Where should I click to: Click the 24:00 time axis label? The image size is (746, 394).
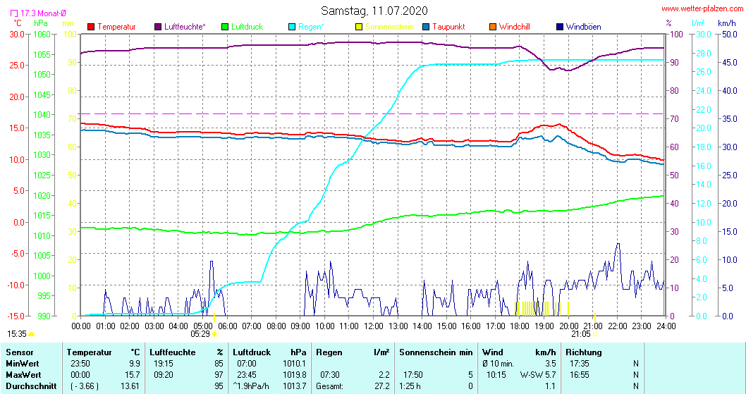tap(666, 326)
